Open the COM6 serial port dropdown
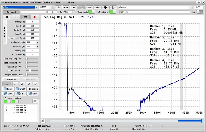Image resolution: width=206 pixels, height=132 pixels. click(37, 7)
